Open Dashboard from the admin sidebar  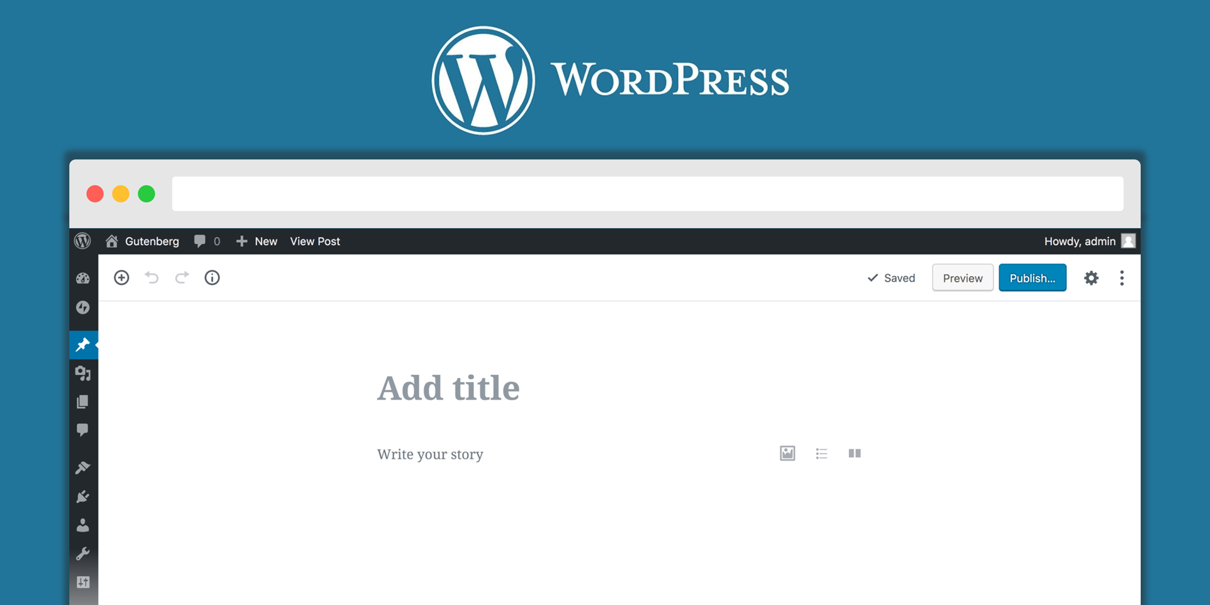tap(83, 279)
